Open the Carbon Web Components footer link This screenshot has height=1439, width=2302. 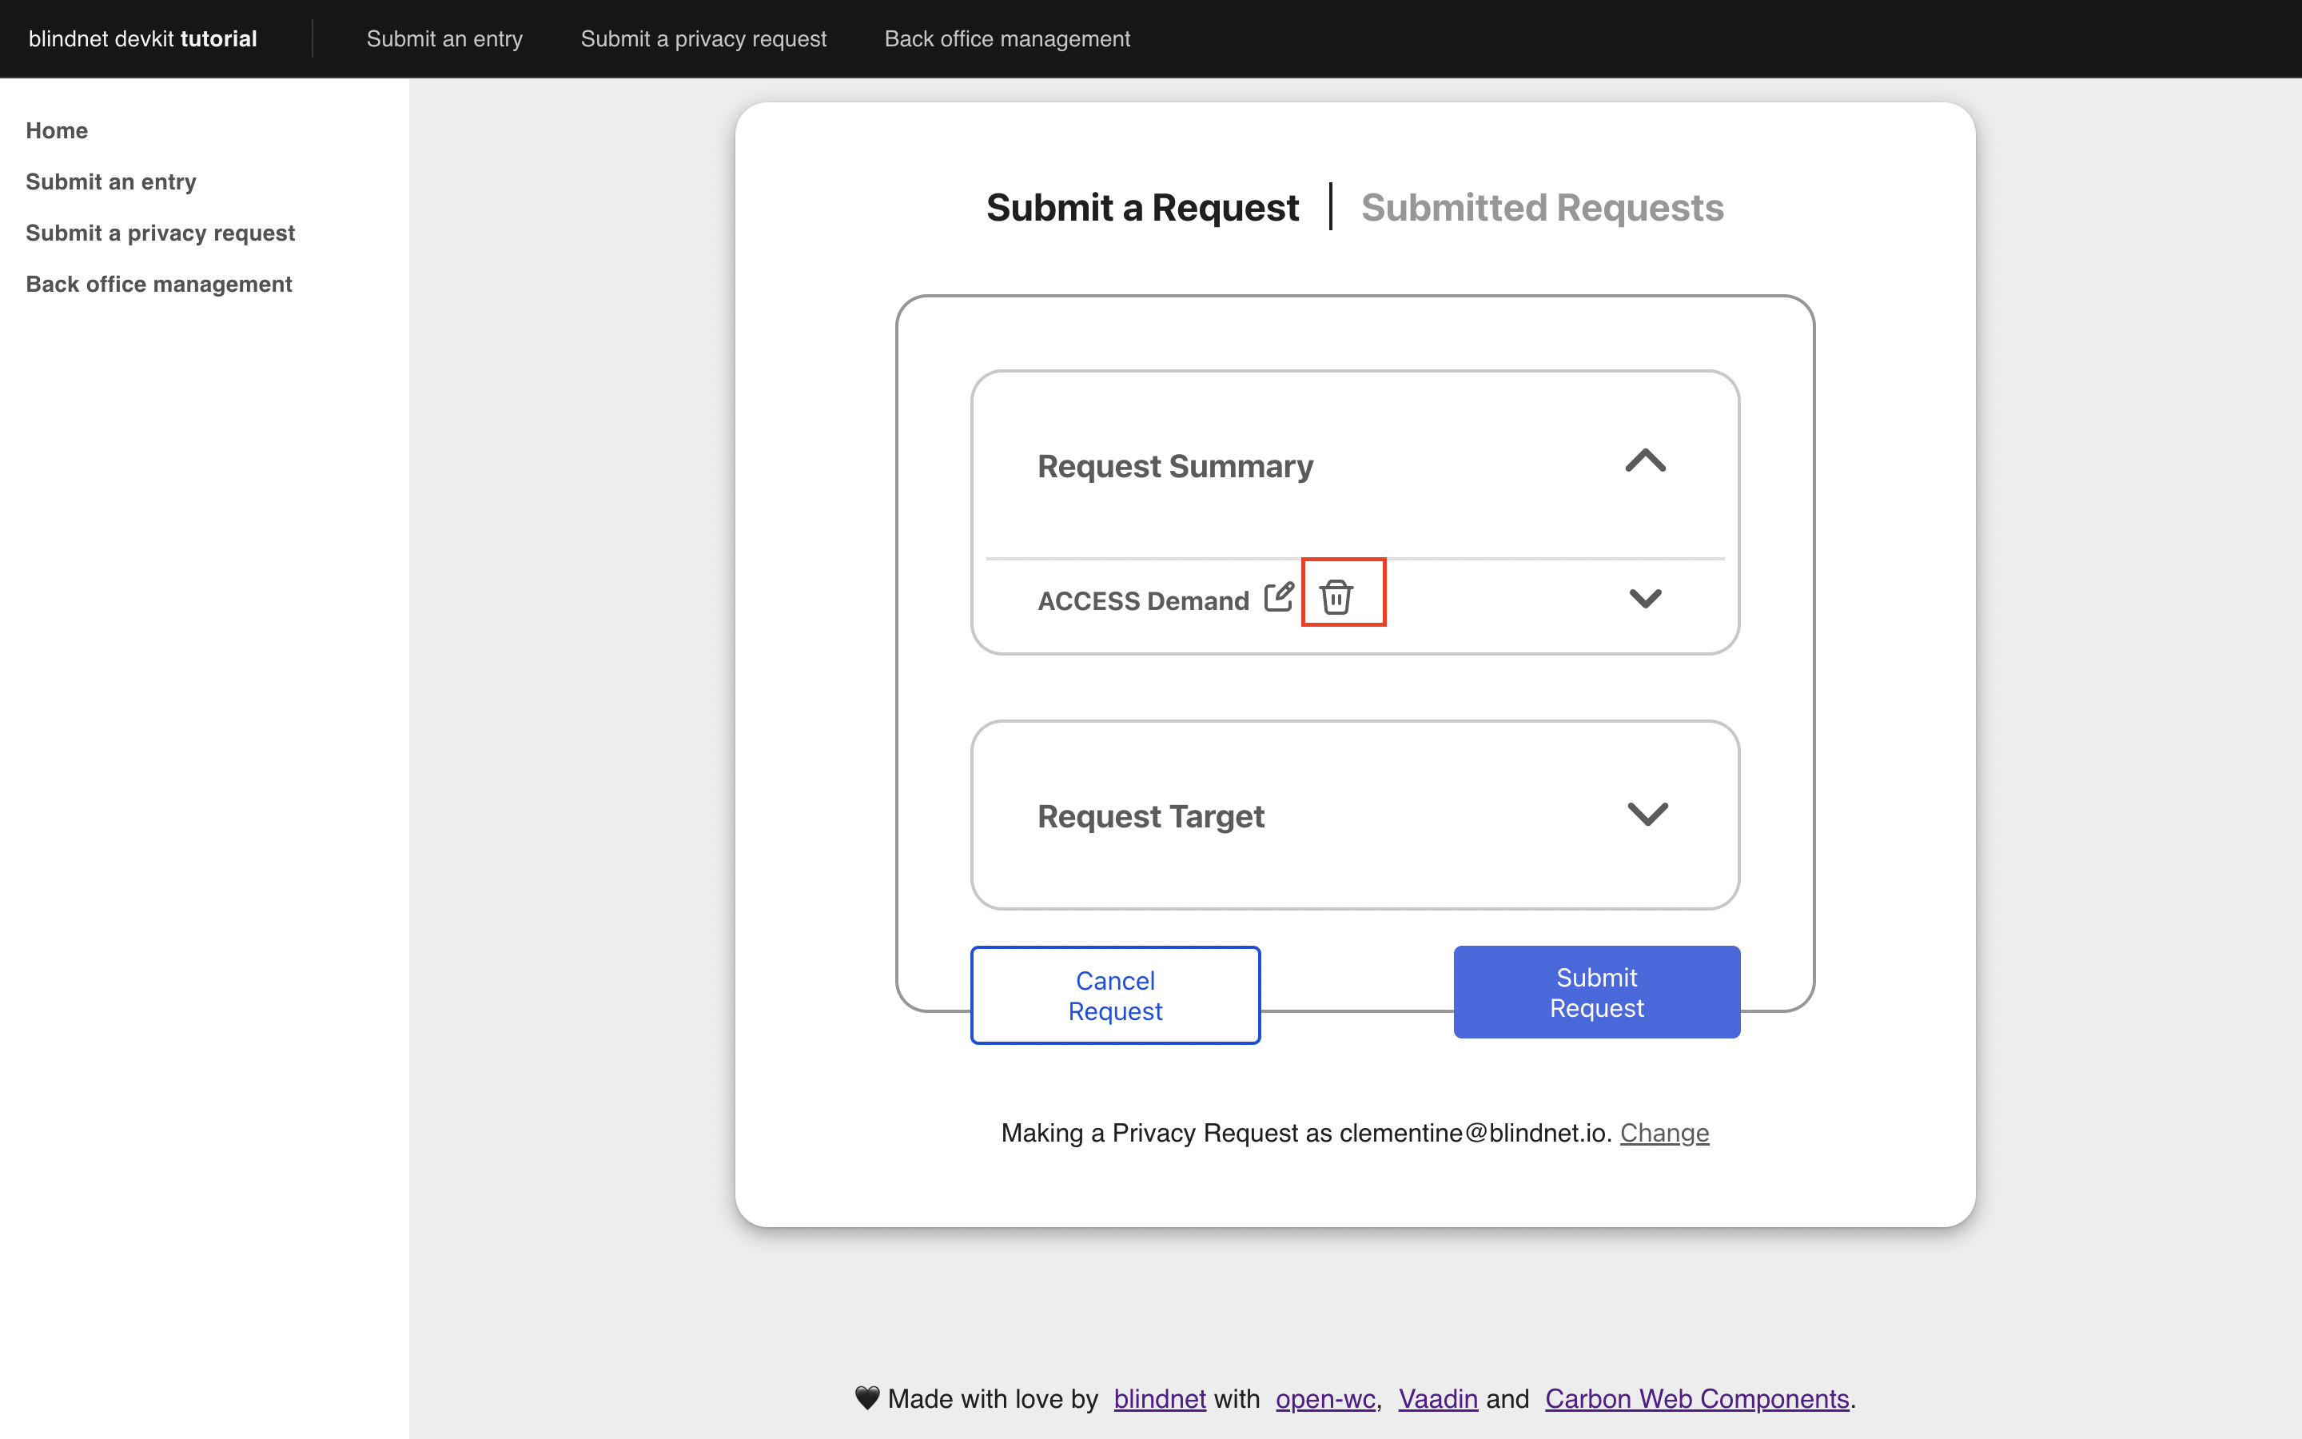click(1696, 1399)
